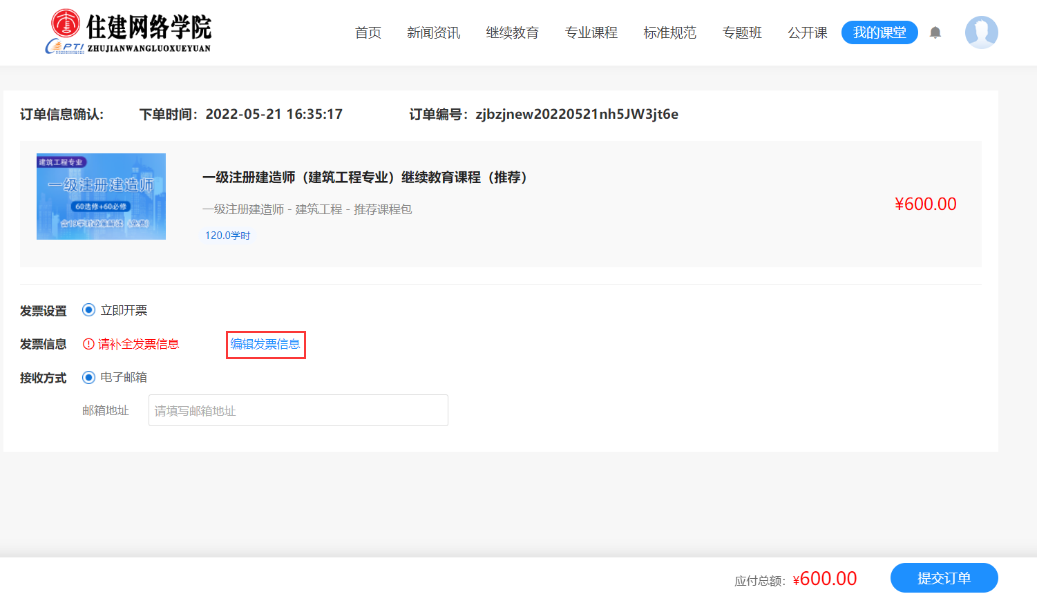The image size is (1037, 594).
Task: Open the 标准规范 menu
Action: coord(669,32)
